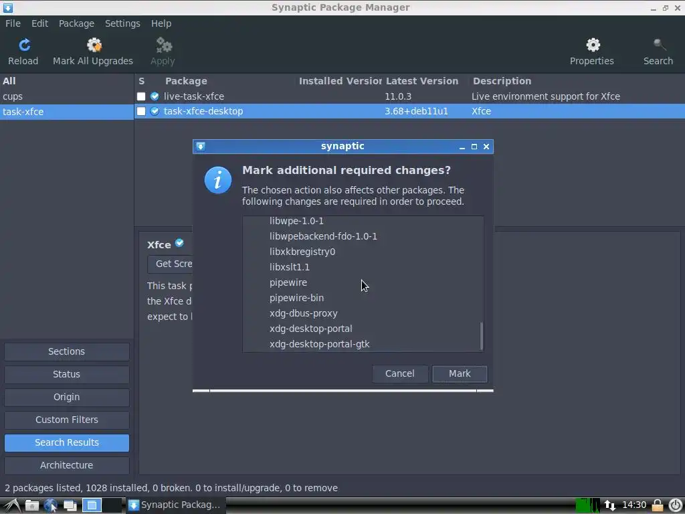The width and height of the screenshot is (685, 514).
Task: Click the Cancel button in dialog
Action: (400, 373)
